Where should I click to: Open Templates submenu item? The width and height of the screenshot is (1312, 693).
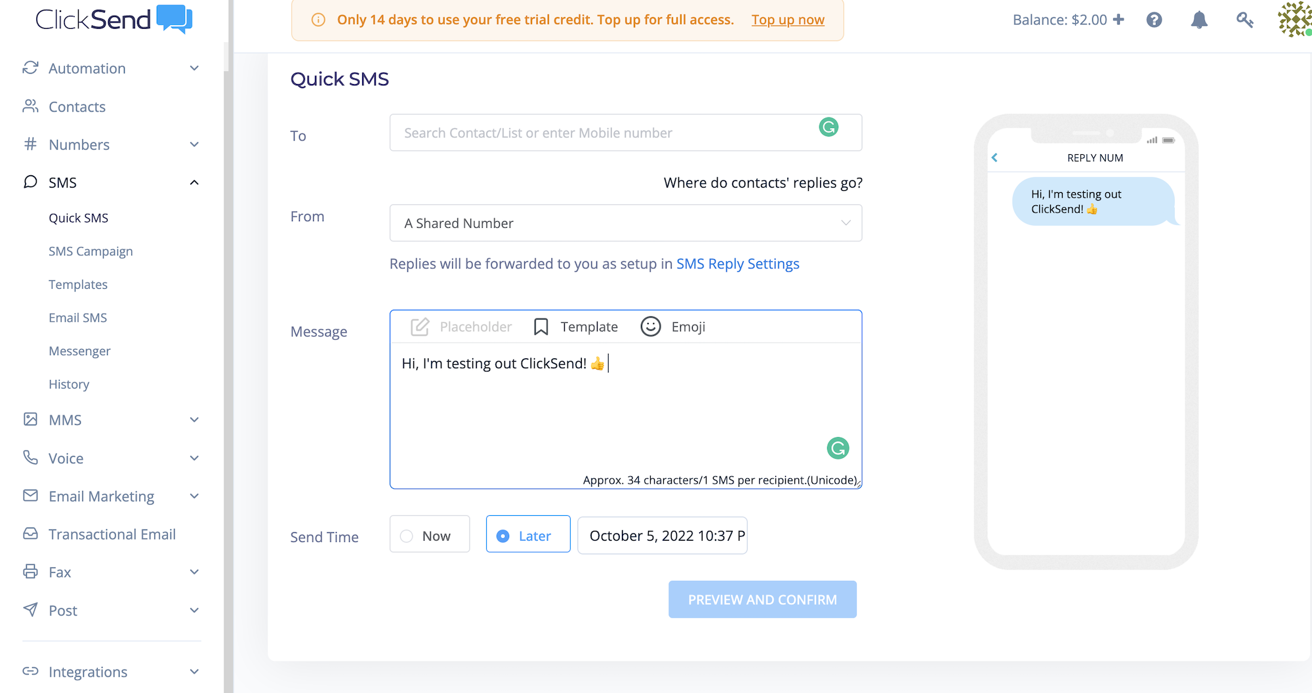pyautogui.click(x=78, y=284)
